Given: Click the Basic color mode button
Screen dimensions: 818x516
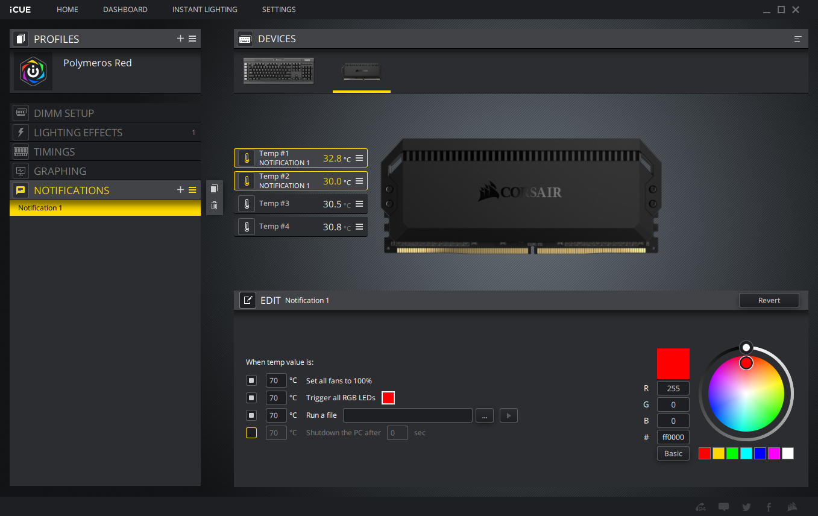Looking at the screenshot, I should (x=673, y=453).
